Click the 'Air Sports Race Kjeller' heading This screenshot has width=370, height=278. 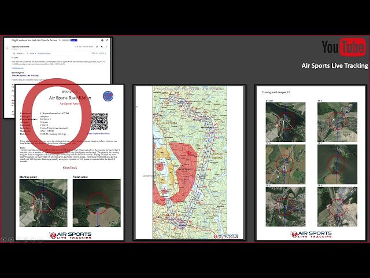pos(70,98)
